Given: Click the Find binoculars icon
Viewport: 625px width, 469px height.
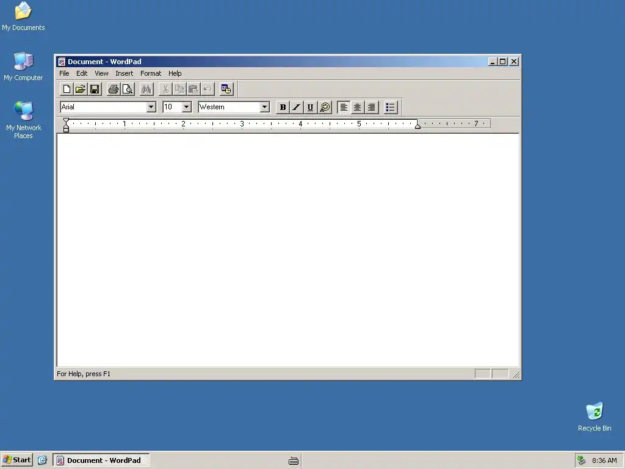Looking at the screenshot, I should pyautogui.click(x=146, y=89).
